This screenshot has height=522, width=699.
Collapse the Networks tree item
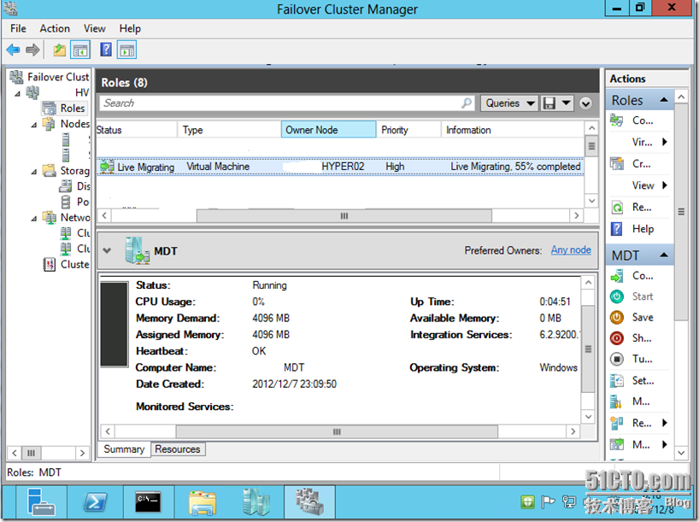pos(34,219)
